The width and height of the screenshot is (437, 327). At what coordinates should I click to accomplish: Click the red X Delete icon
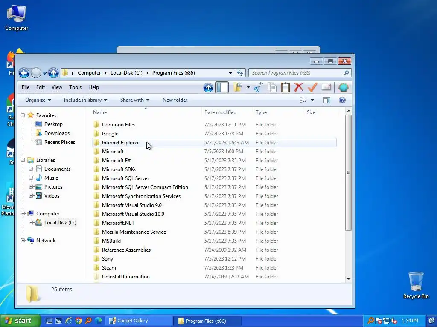(298, 87)
